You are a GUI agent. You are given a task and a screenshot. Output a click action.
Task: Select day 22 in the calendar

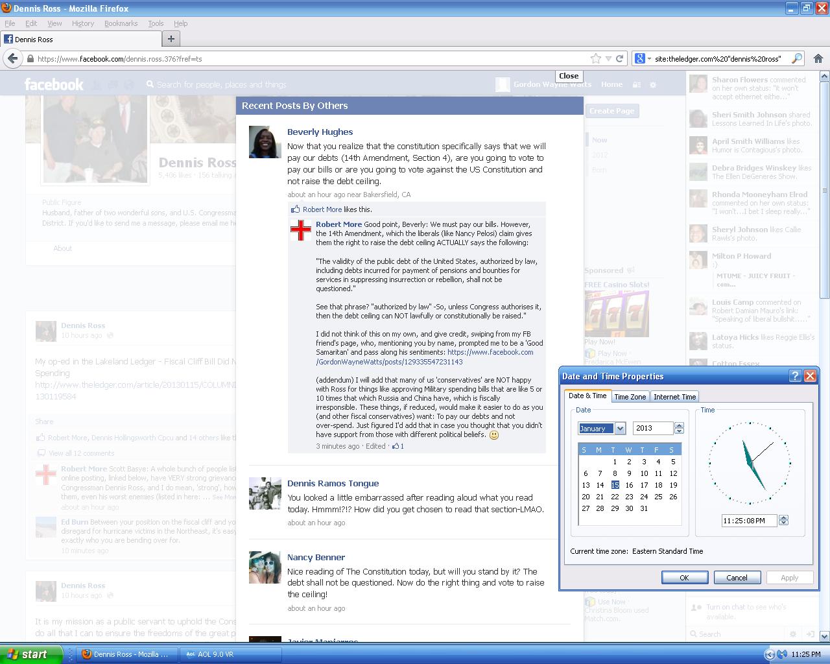[x=615, y=497]
